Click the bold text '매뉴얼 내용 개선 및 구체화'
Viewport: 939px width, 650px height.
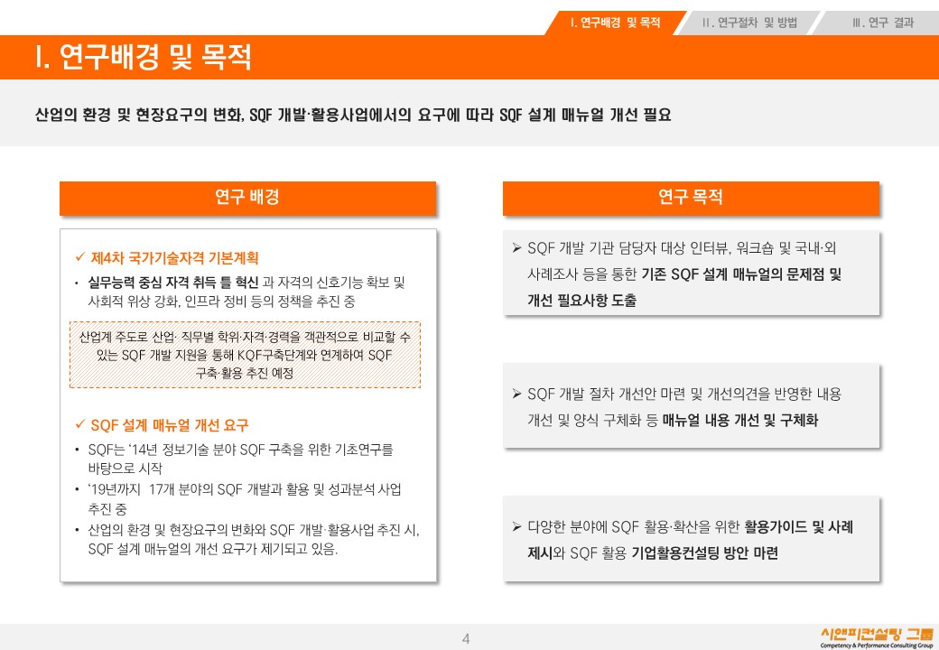740,420
